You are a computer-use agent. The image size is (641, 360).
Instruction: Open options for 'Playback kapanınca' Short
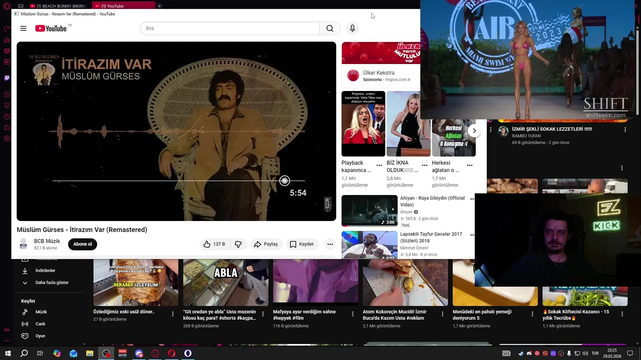point(379,165)
